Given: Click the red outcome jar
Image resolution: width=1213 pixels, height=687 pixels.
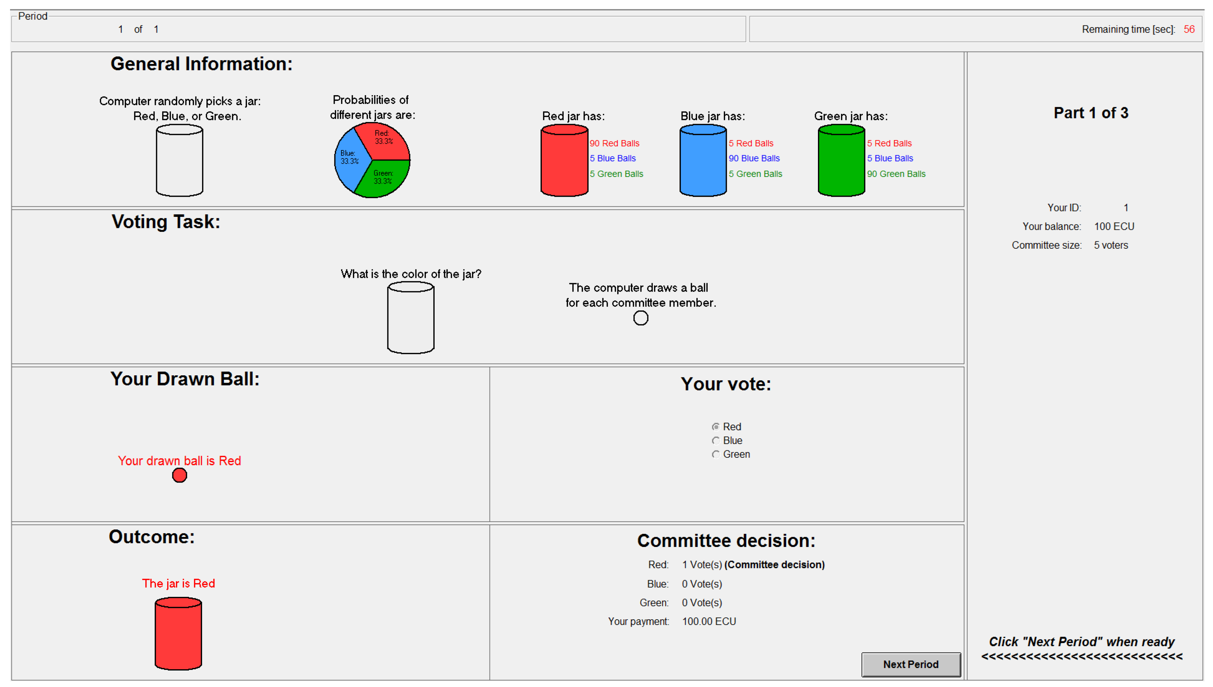Looking at the screenshot, I should (x=178, y=633).
